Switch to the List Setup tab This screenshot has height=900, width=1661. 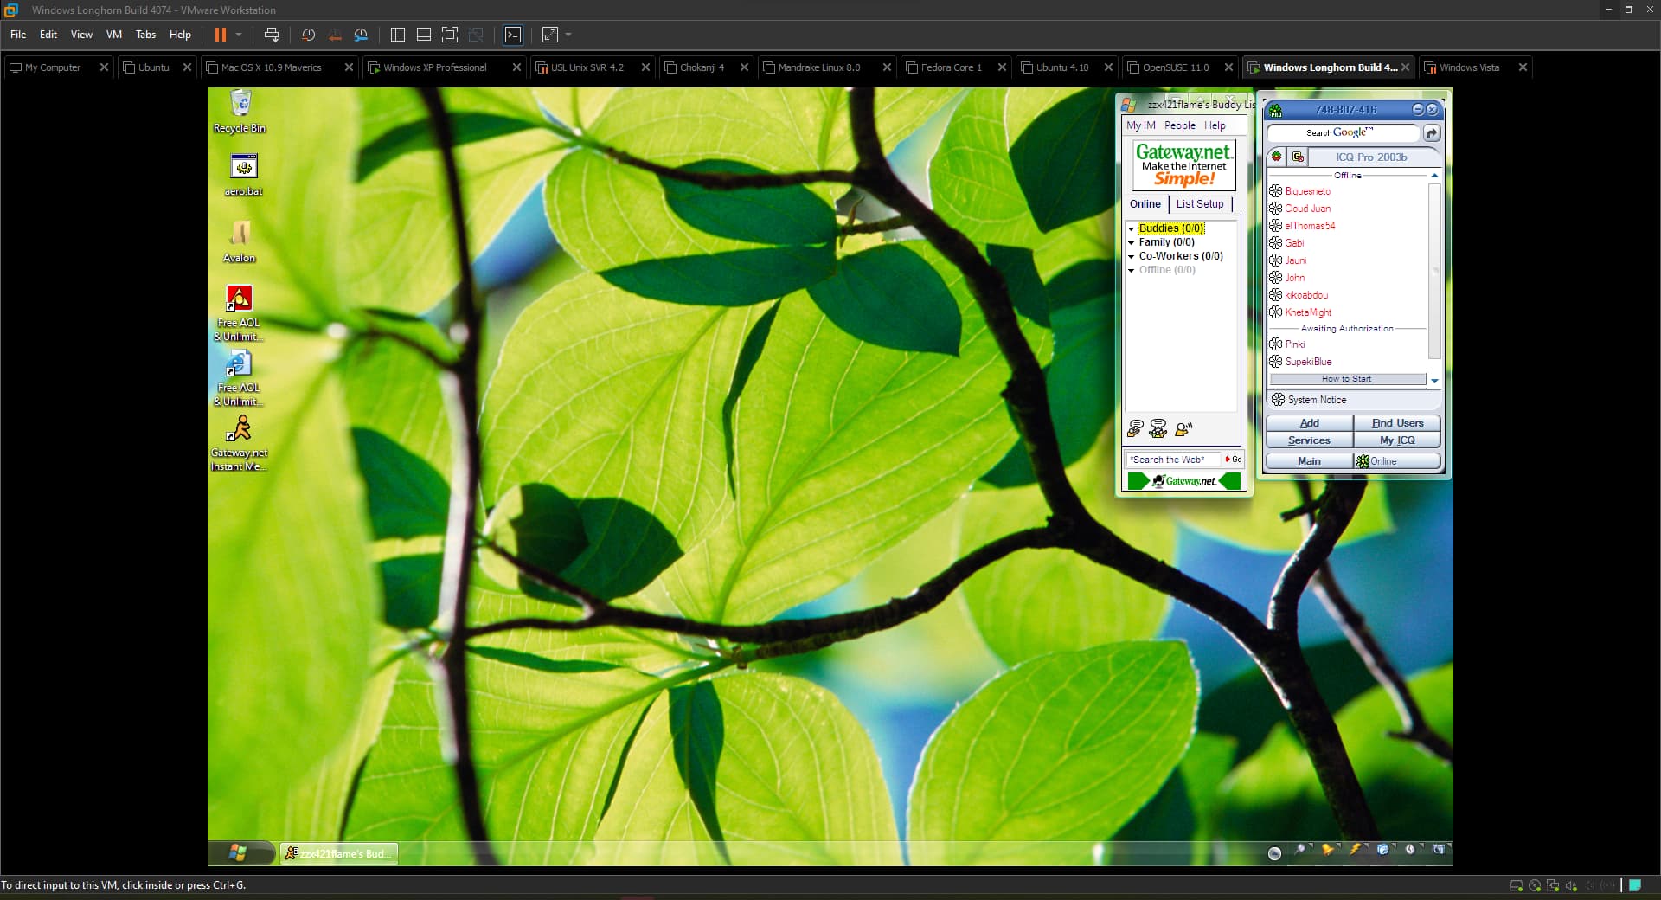click(x=1199, y=204)
